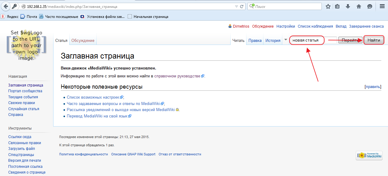Open Заглавная страница in sidebar
This screenshot has height=176, width=388.
(26, 85)
